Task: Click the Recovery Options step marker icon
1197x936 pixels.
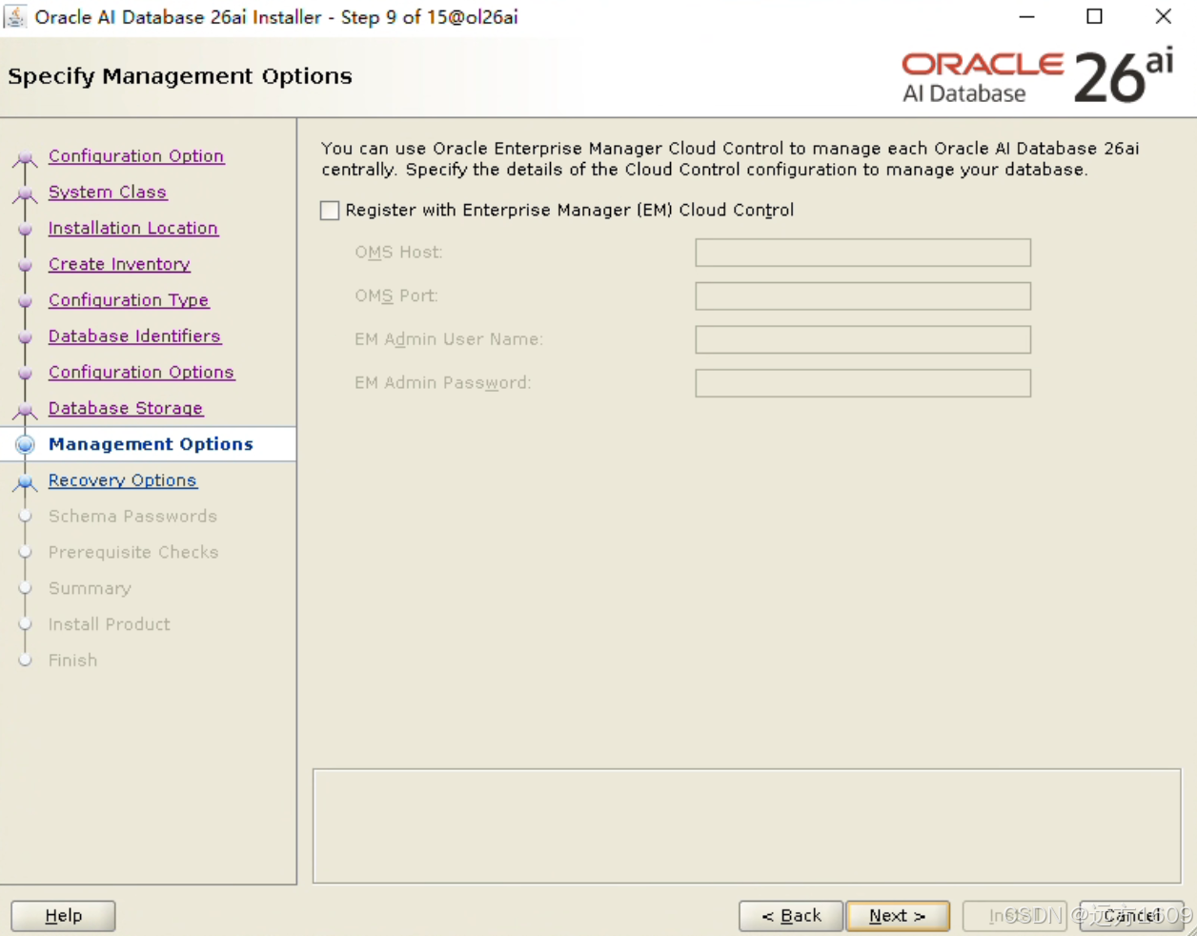Action: pos(26,483)
